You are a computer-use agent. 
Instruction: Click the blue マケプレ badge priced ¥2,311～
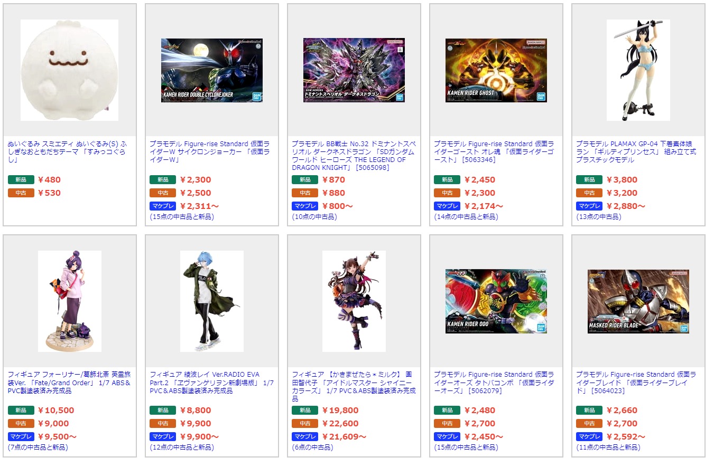pos(163,206)
